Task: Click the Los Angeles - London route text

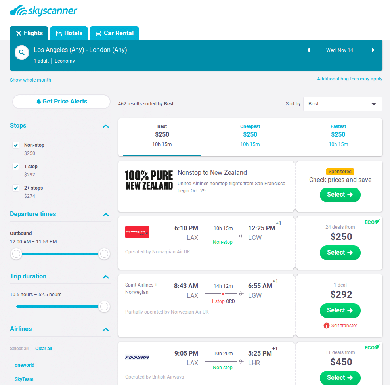Action: 80,50
